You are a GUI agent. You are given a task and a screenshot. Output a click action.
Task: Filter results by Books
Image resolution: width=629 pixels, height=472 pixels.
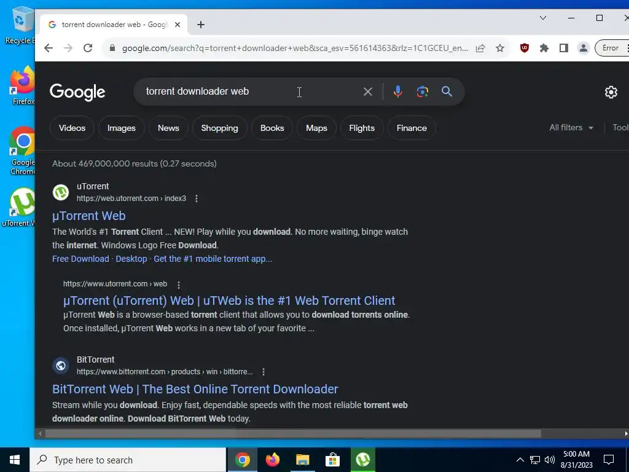(x=272, y=128)
